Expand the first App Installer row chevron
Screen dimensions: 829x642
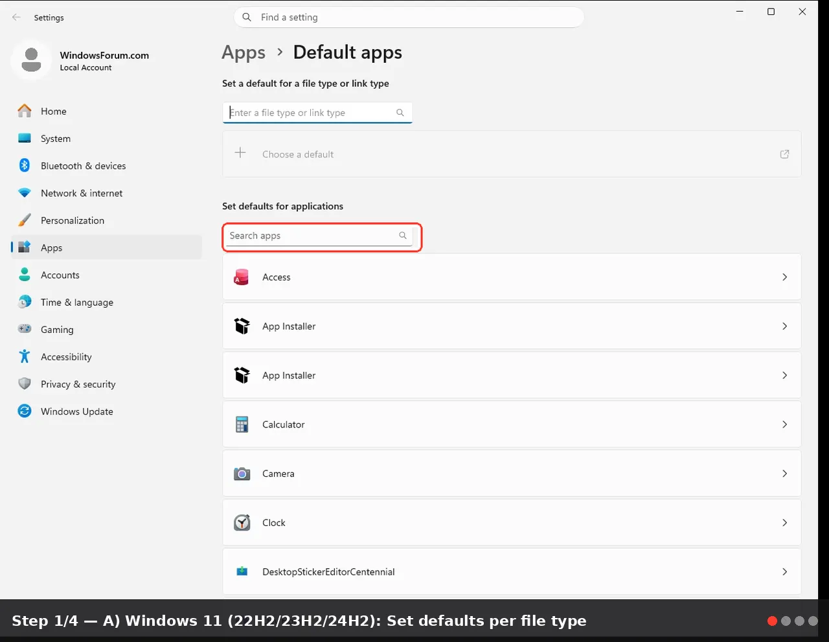(784, 326)
